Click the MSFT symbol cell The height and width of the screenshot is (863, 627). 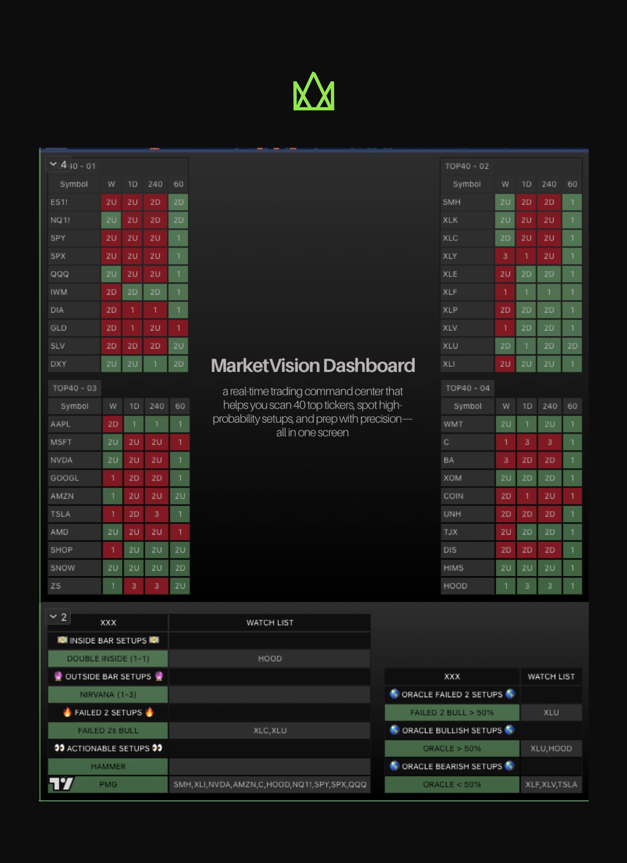click(74, 442)
